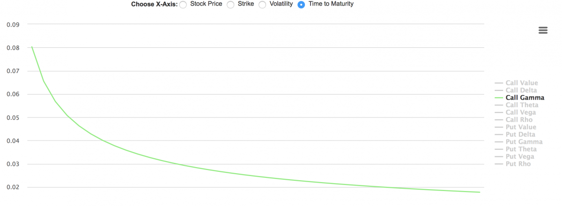This screenshot has width=562, height=206.
Task: Click the green Call Gamma legend line marker
Action: pyautogui.click(x=498, y=98)
